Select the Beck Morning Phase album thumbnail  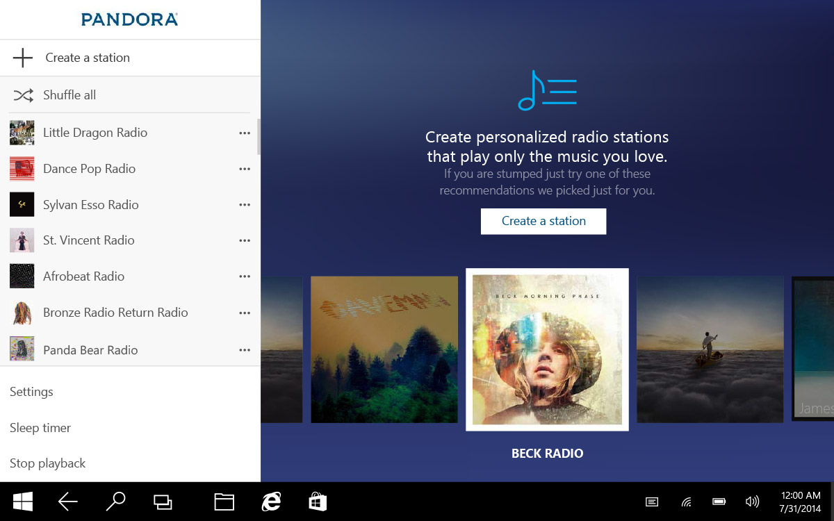coord(547,349)
